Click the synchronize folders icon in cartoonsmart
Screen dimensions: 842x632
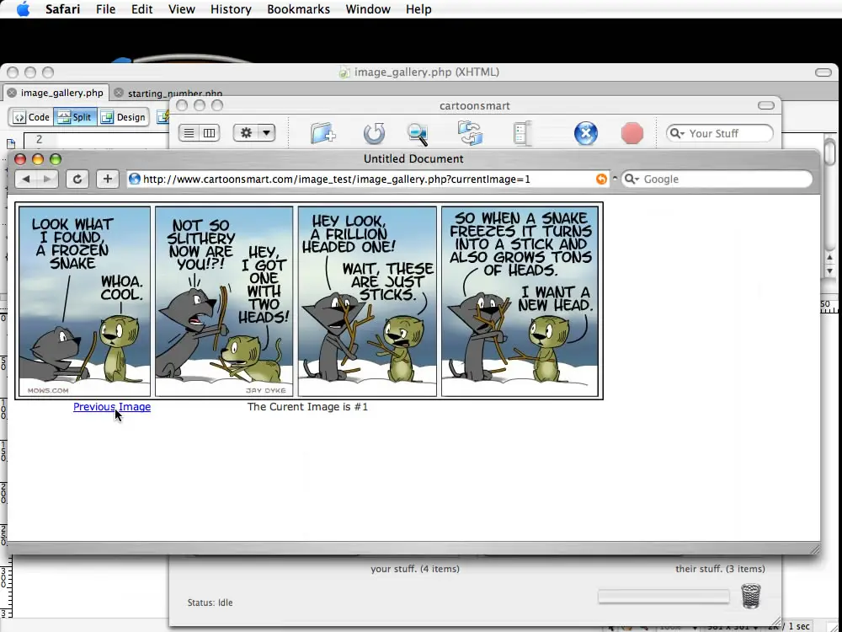click(470, 133)
